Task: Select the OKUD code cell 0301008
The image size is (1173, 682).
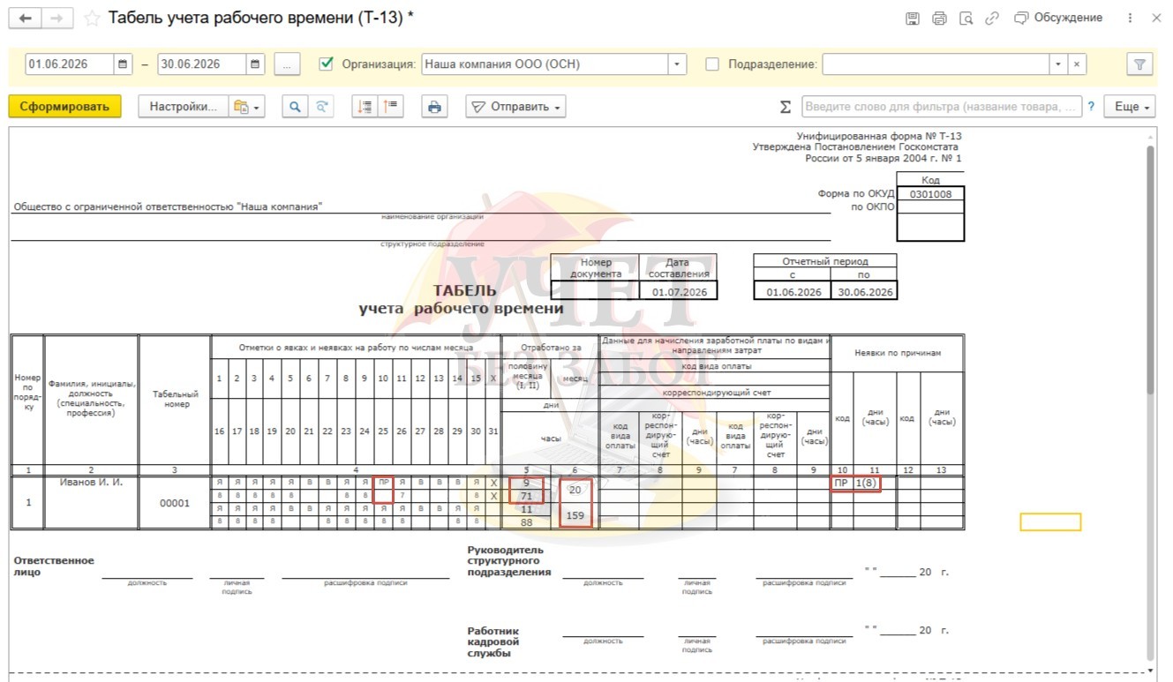Action: coord(930,194)
